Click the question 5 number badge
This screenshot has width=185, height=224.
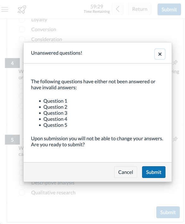pyautogui.click(x=12, y=140)
